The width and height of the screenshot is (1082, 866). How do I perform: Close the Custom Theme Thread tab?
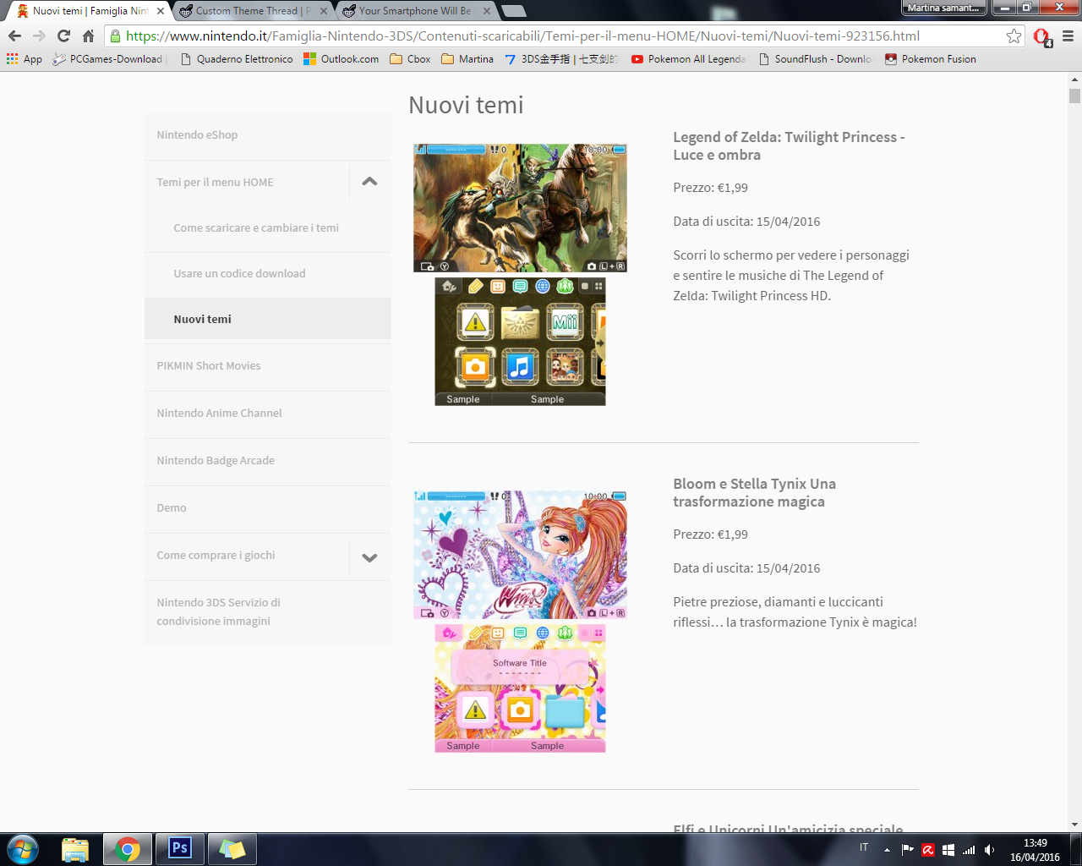tap(323, 11)
